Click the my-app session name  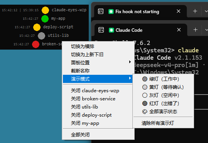point(58,18)
